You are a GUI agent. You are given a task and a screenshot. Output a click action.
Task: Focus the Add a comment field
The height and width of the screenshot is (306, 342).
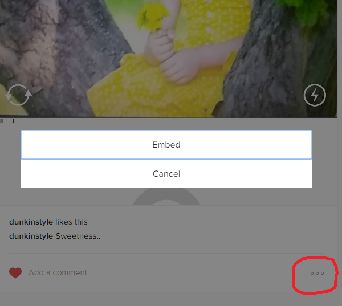tap(60, 272)
